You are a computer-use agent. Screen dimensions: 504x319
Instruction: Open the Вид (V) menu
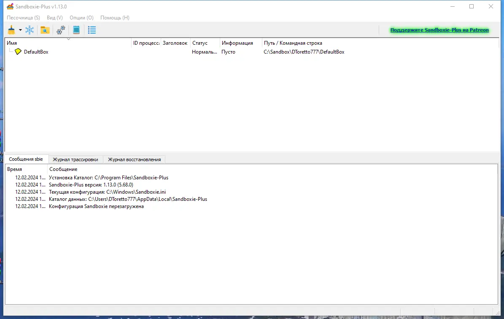[55, 18]
